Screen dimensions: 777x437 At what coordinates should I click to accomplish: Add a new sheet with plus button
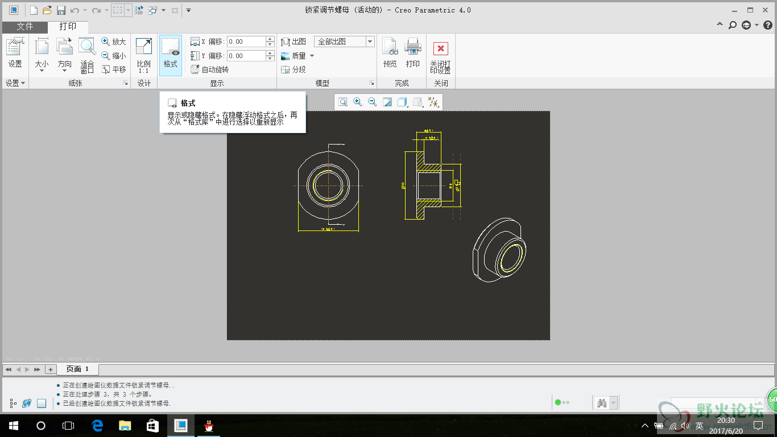tap(51, 369)
